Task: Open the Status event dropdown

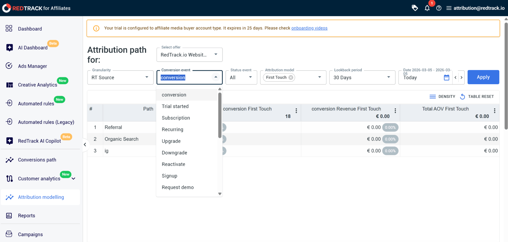Action: point(241,77)
